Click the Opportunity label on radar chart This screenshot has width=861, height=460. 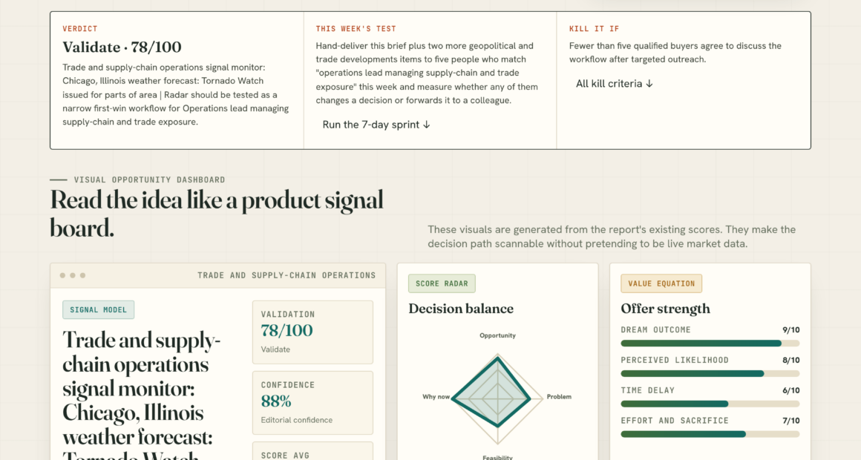coord(497,335)
